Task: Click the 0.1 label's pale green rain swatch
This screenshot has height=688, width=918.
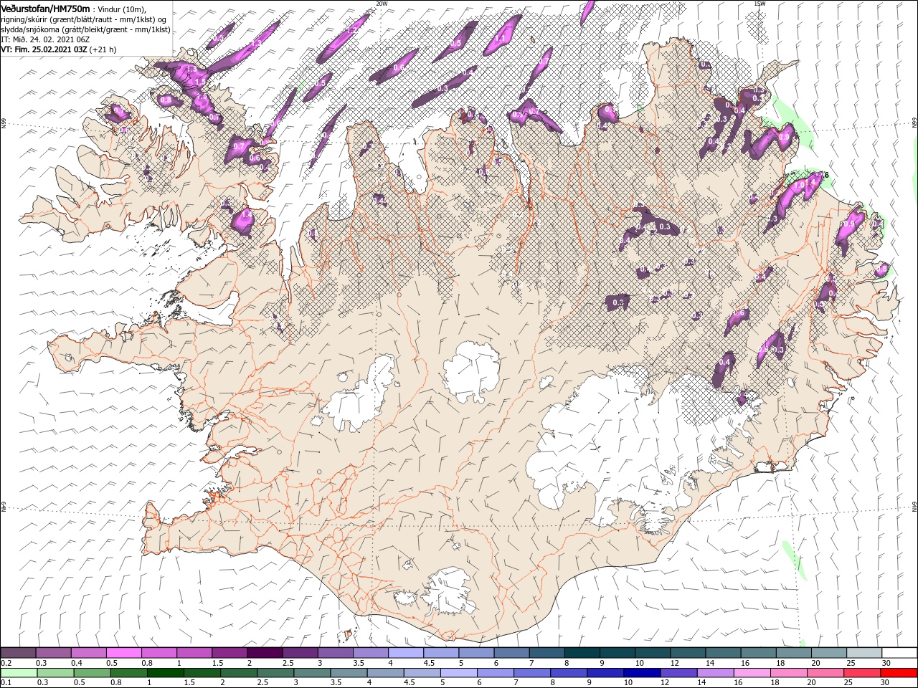Action: (19, 673)
